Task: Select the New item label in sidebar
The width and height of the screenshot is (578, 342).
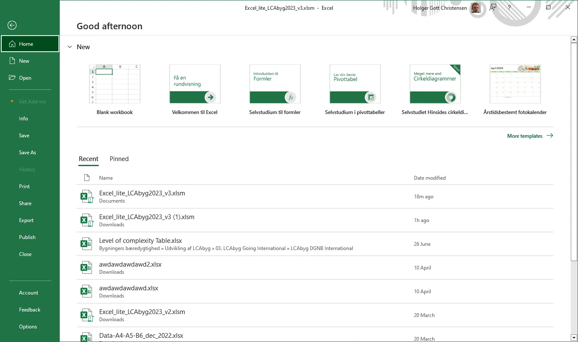Action: coord(24,61)
